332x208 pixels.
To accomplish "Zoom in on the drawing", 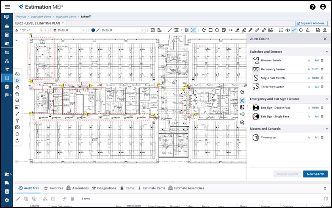I will (17, 94).
